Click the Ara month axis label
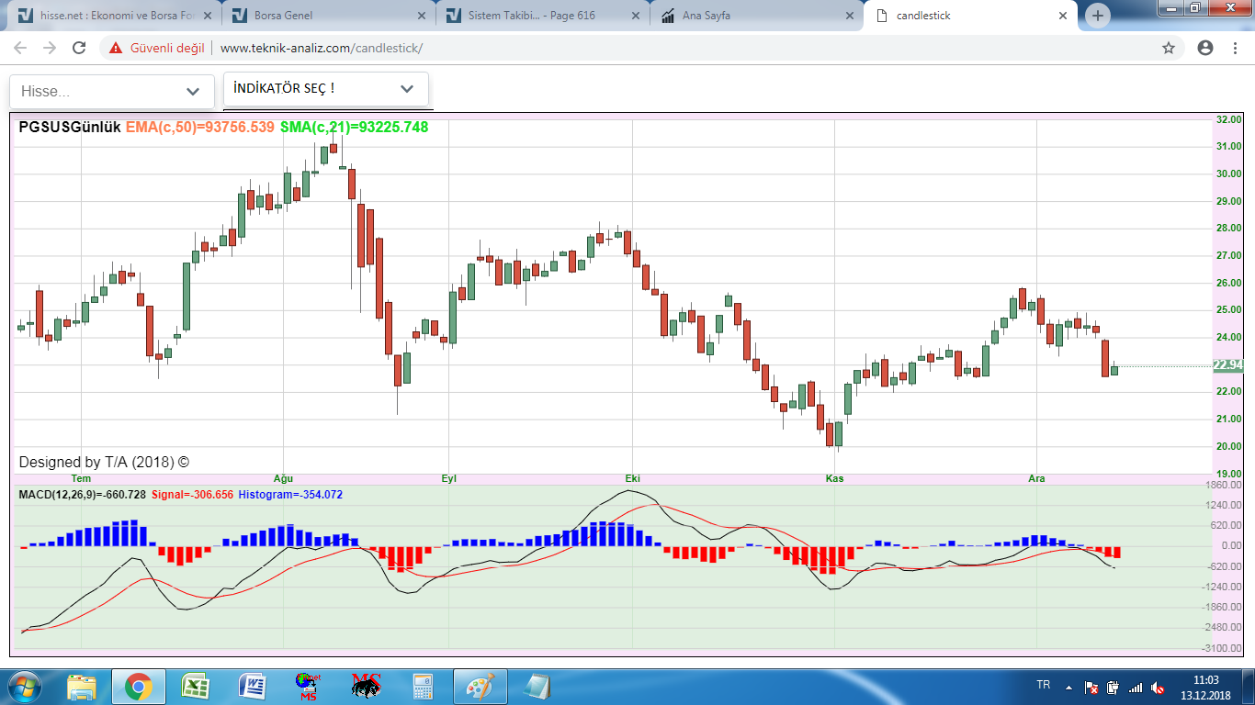The image size is (1255, 705). [x=1036, y=479]
